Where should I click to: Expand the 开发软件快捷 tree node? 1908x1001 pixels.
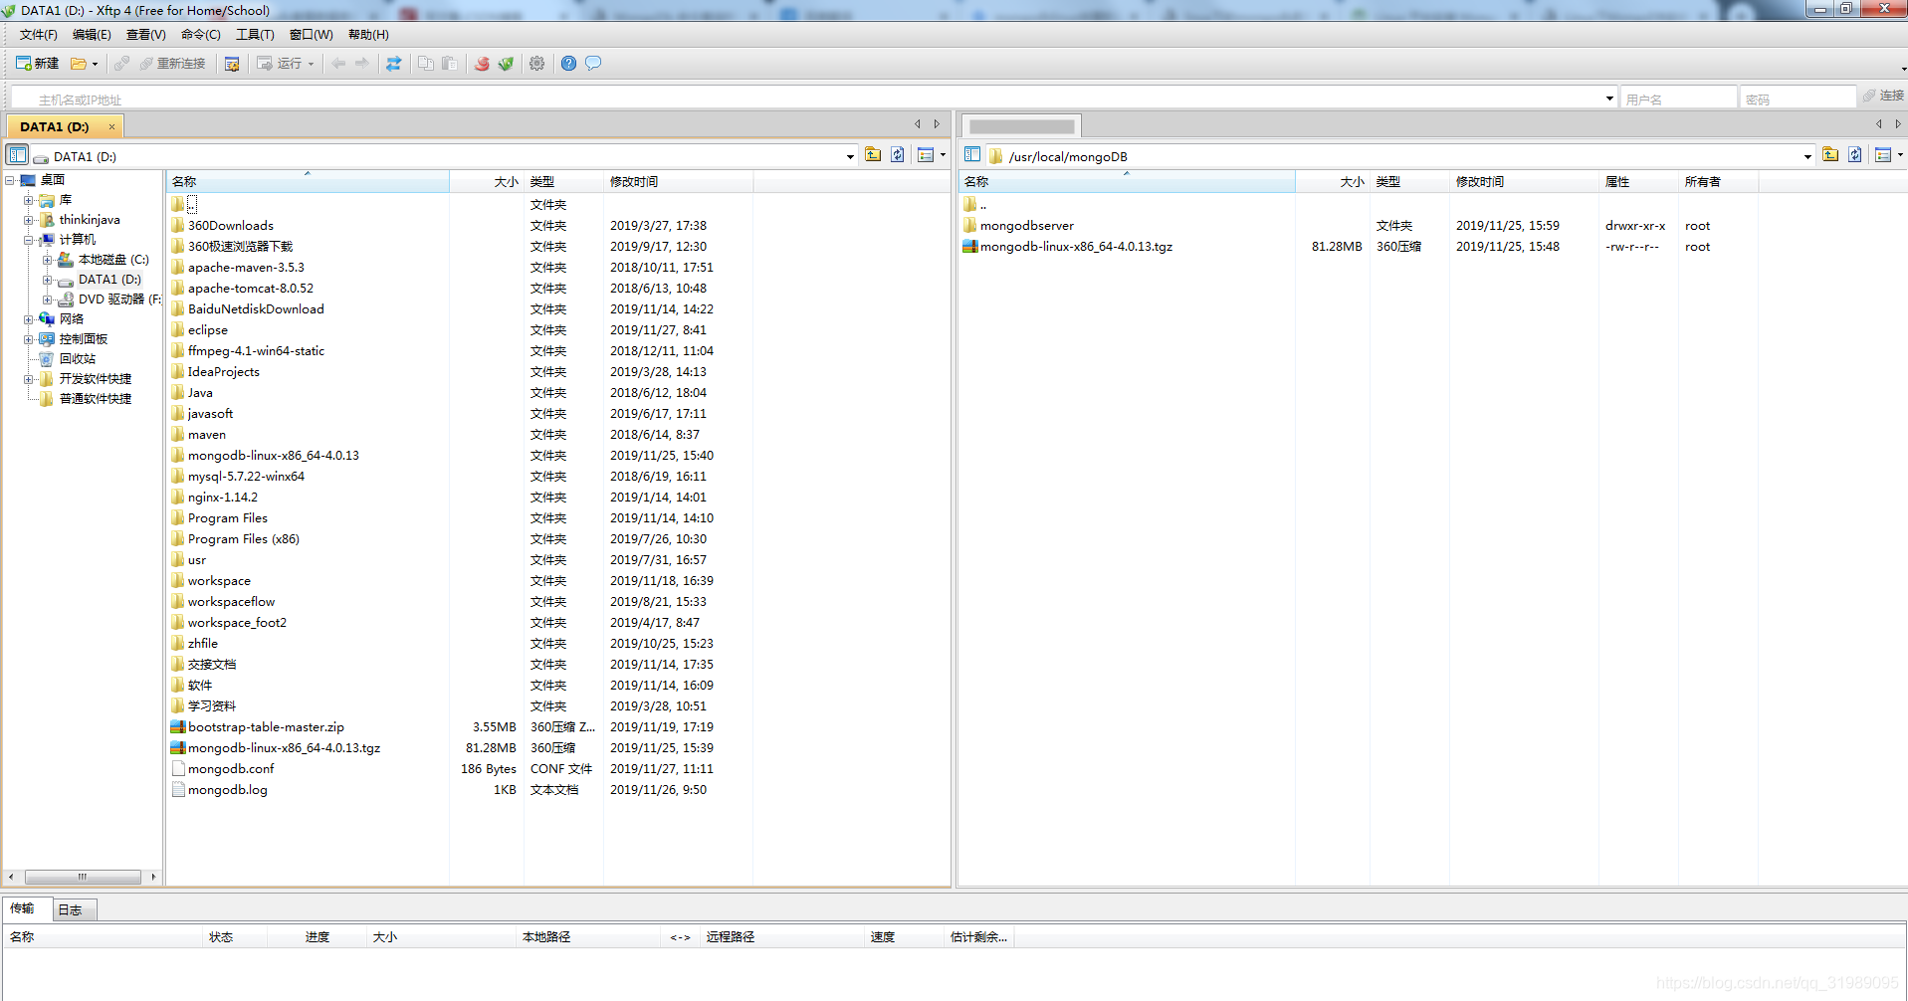click(29, 379)
